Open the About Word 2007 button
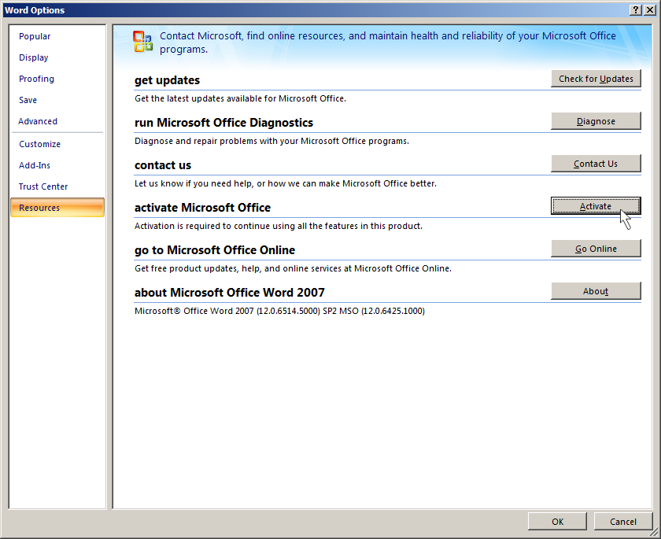The height and width of the screenshot is (539, 661). pyautogui.click(x=596, y=291)
